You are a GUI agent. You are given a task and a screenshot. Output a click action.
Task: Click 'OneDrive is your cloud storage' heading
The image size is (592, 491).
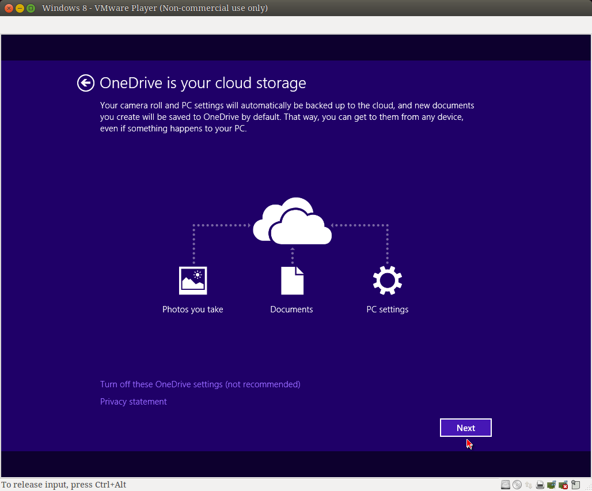coord(203,83)
